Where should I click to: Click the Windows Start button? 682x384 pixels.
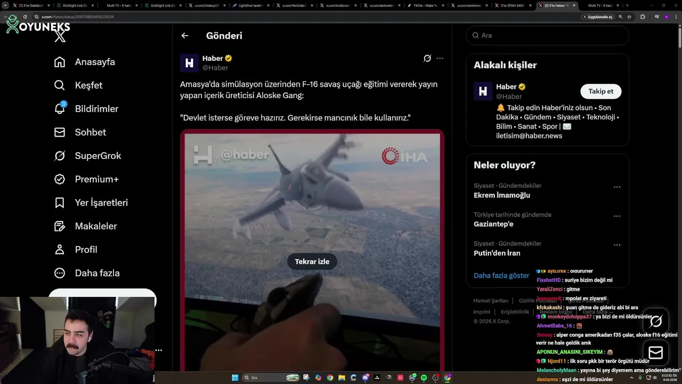pos(235,378)
